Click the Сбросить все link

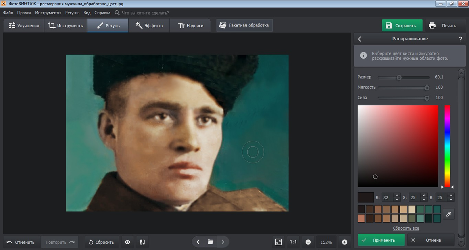tap(406, 228)
